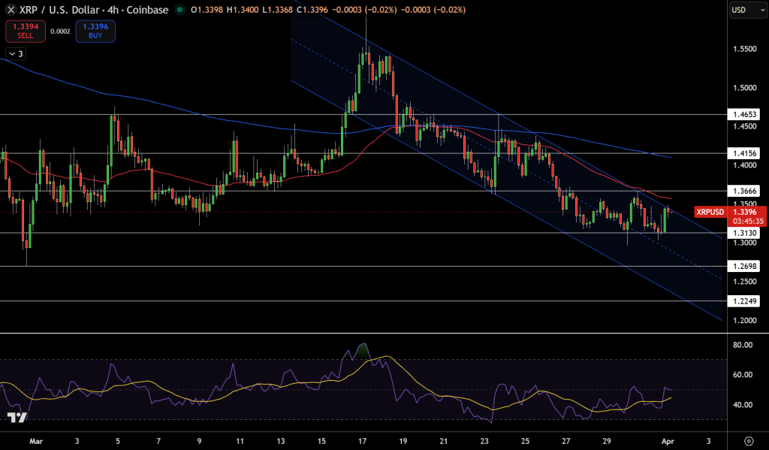This screenshot has height=450, width=769.
Task: Open the USD currency dropdown
Action: [x=746, y=10]
